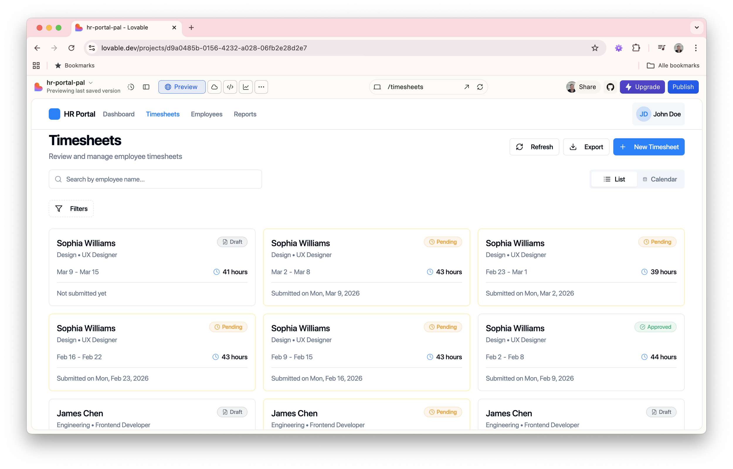
Task: Click the GitHub icon
Action: [610, 87]
